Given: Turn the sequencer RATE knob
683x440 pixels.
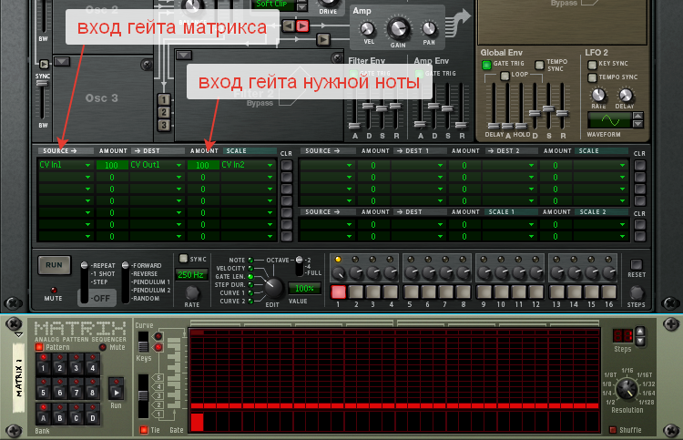Looking at the screenshot, I should click(x=191, y=292).
